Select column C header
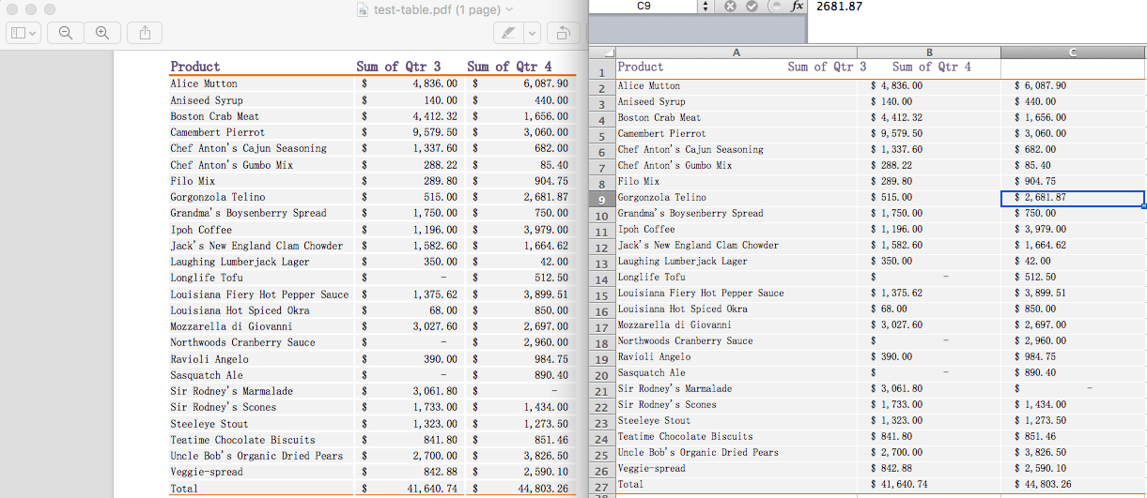Image resolution: width=1147 pixels, height=498 pixels. tap(1073, 53)
